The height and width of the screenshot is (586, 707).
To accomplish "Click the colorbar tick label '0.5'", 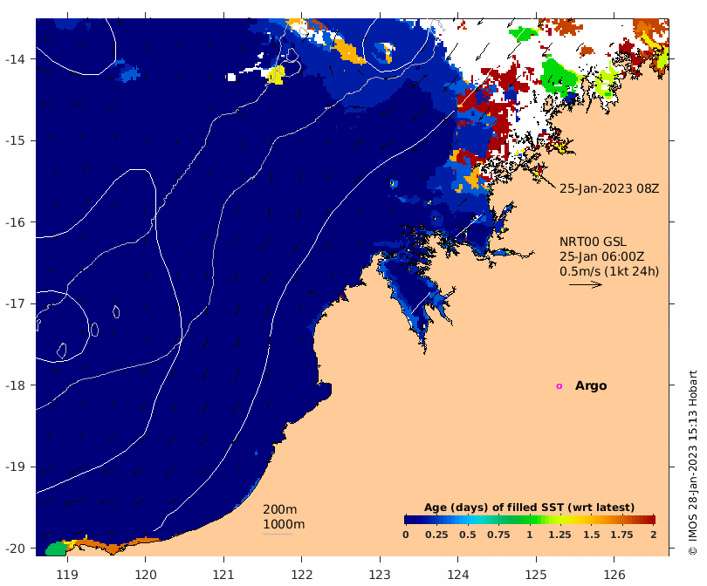I will [468, 535].
